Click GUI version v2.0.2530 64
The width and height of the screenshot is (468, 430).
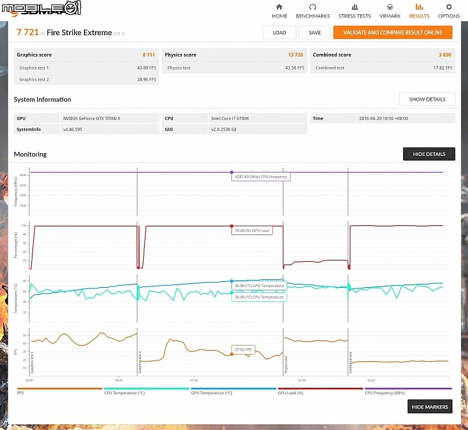coord(224,129)
